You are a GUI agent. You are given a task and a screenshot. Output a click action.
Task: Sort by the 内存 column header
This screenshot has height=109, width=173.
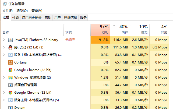[x=120, y=30]
